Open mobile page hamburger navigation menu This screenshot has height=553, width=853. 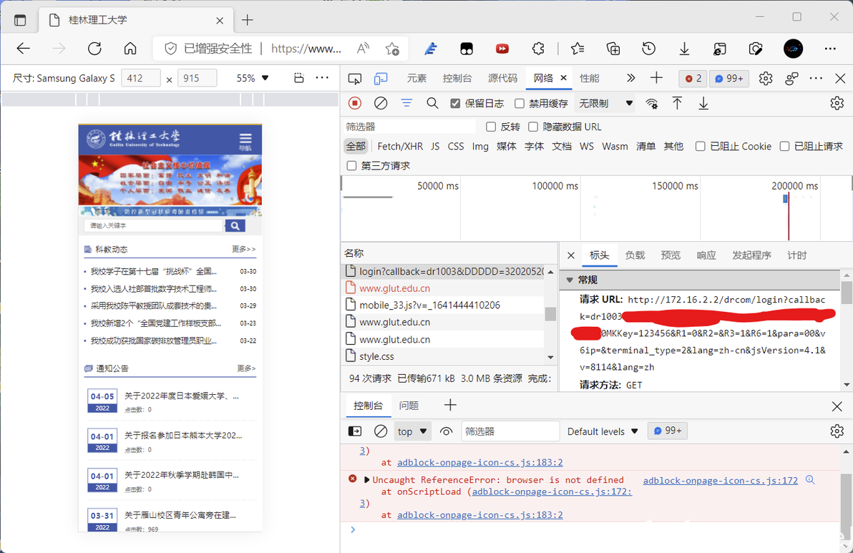245,140
